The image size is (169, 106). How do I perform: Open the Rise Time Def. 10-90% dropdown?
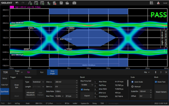(x=87, y=85)
